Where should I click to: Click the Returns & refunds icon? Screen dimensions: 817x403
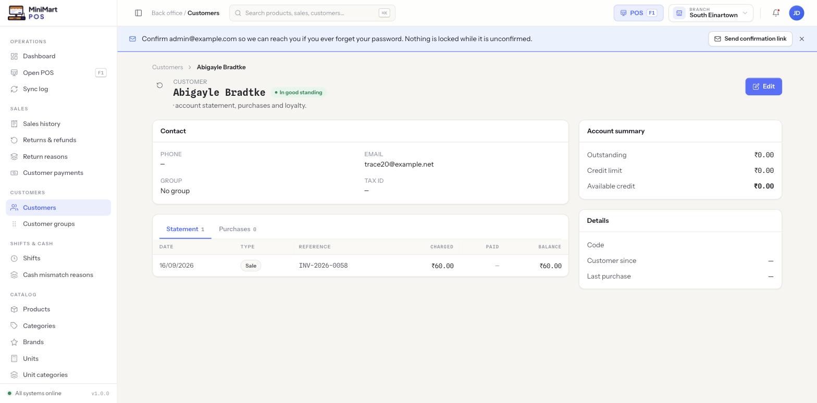tap(14, 140)
